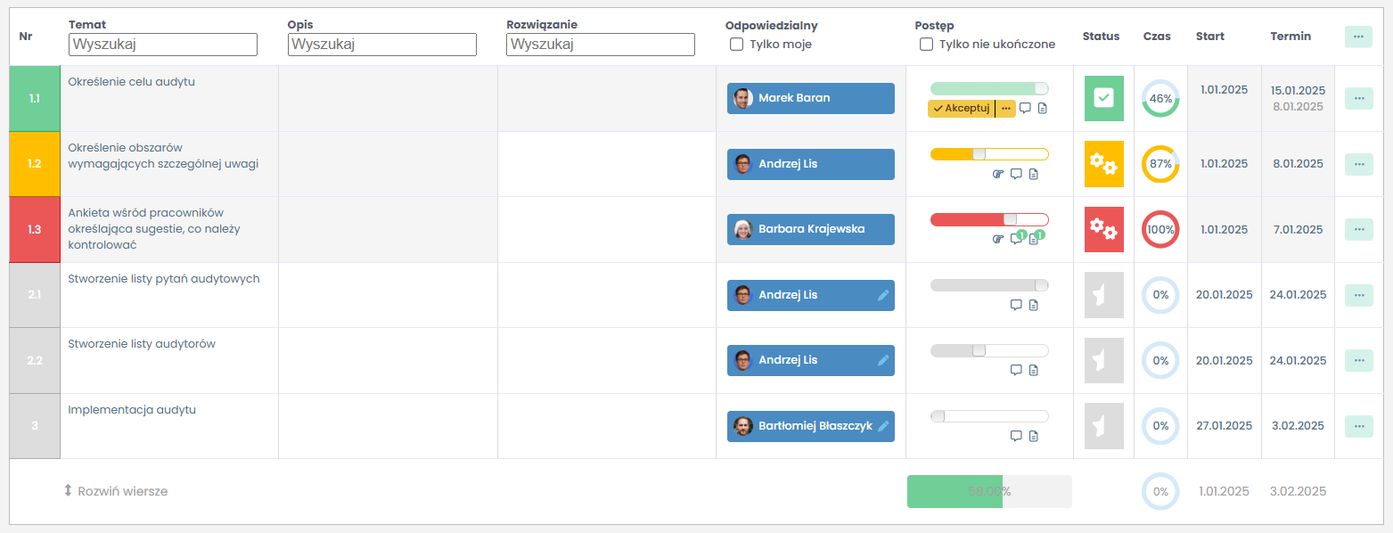Viewport: 1393px width, 533px height.
Task: Click the Rozwiązanie search field
Action: [x=600, y=45]
